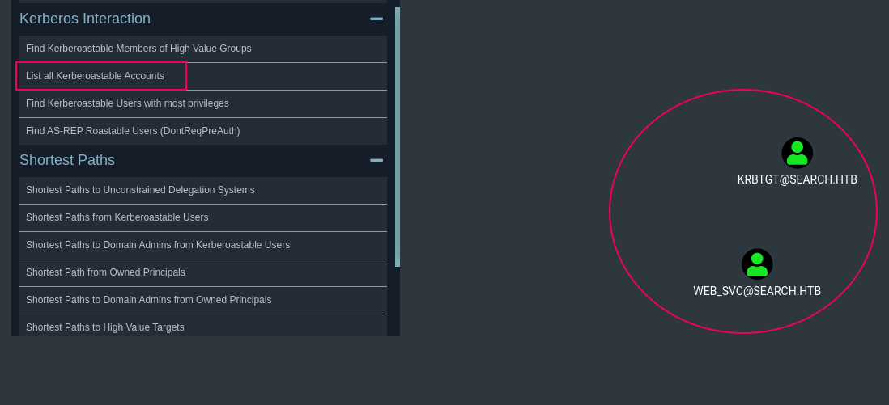Run Shortest Paths from Kerberoastable Users
This screenshot has width=889, height=405.
coord(117,217)
